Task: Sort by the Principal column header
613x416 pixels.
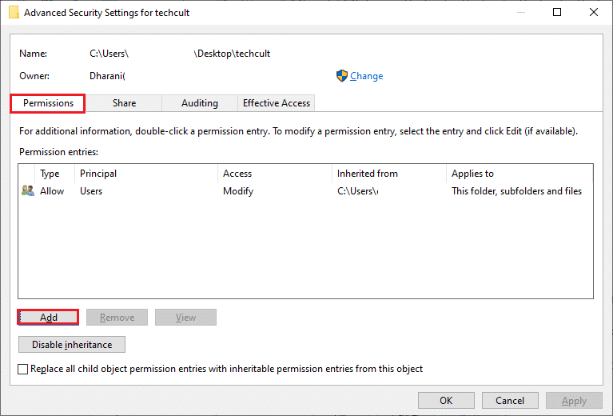Action: click(x=145, y=174)
